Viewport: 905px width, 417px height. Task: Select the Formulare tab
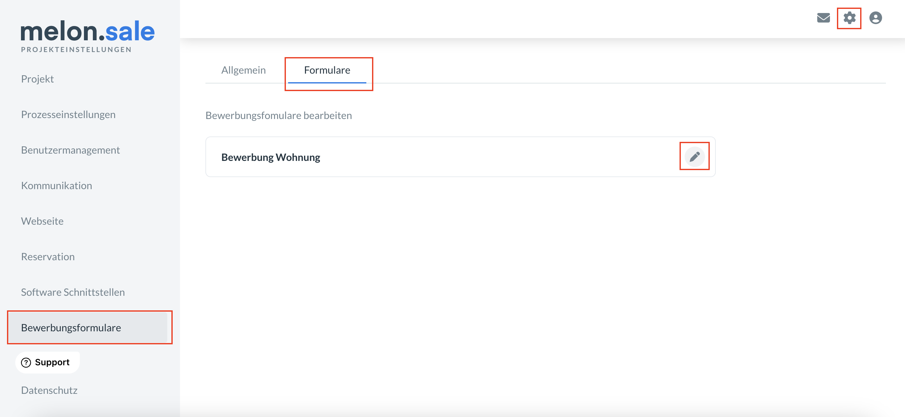pos(327,70)
